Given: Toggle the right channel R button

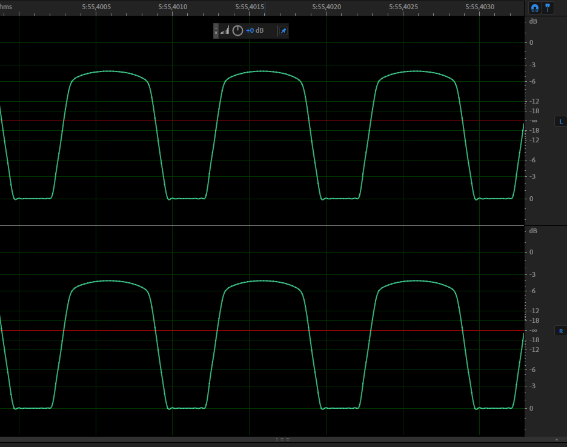Looking at the screenshot, I should (560, 331).
